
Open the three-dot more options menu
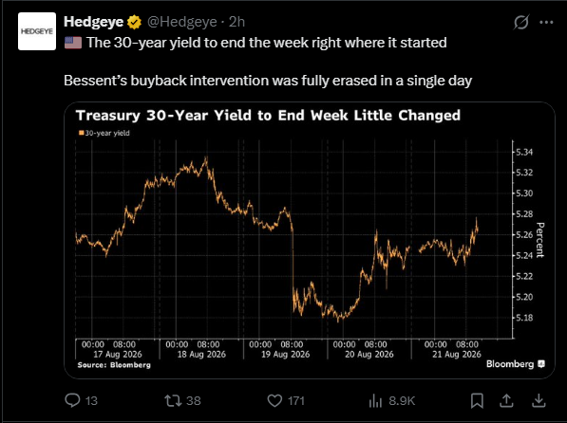[546, 23]
